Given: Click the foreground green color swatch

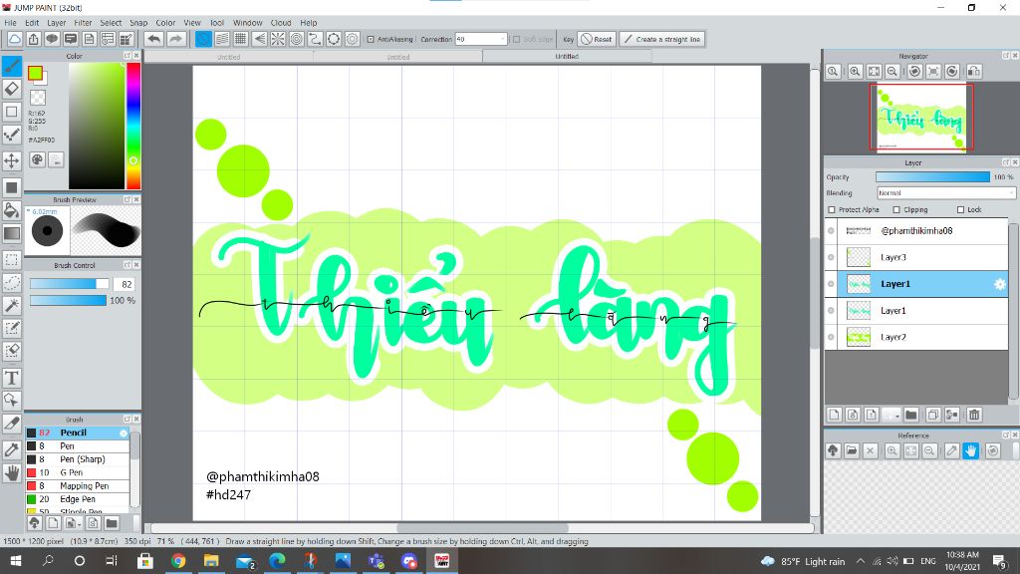Looking at the screenshot, I should (35, 73).
